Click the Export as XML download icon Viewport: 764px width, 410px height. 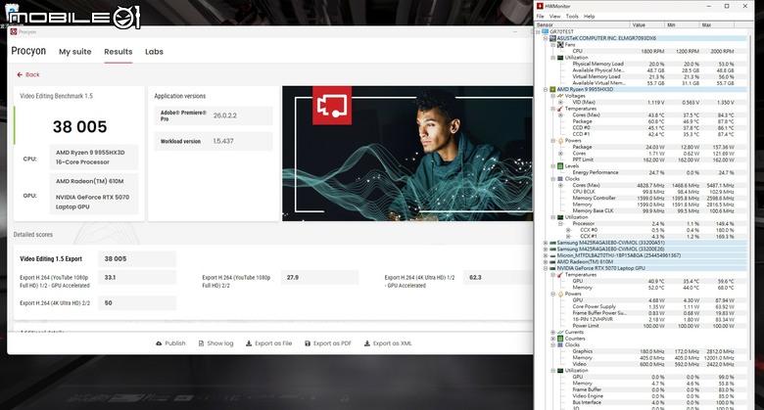[x=367, y=343]
